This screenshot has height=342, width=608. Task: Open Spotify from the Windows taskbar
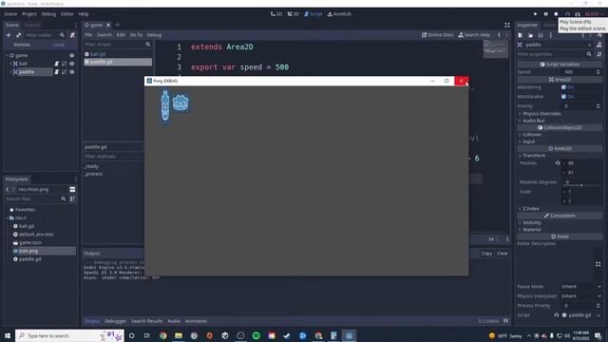point(256,335)
